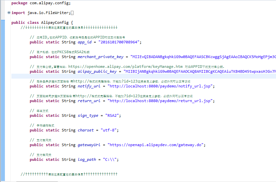
Task: Click the log_path variable name
Action: click(87, 160)
